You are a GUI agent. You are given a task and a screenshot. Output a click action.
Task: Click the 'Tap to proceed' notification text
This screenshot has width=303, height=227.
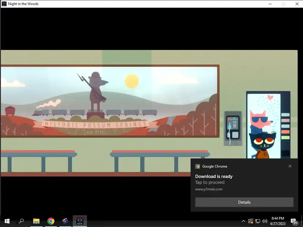(210, 182)
